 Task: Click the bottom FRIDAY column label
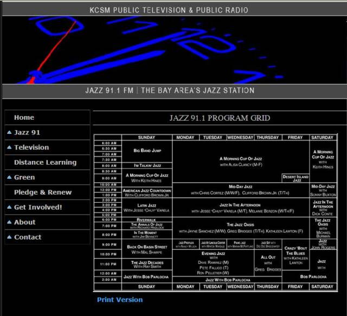click(x=295, y=287)
